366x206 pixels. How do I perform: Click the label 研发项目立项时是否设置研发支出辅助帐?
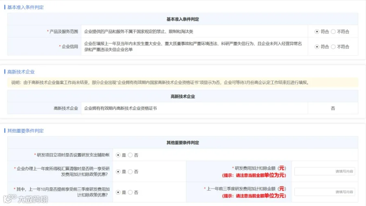pos(73,155)
